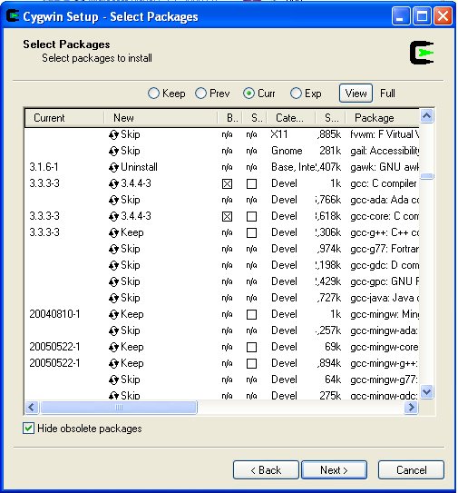Click the S.. source column header

[x=254, y=118]
